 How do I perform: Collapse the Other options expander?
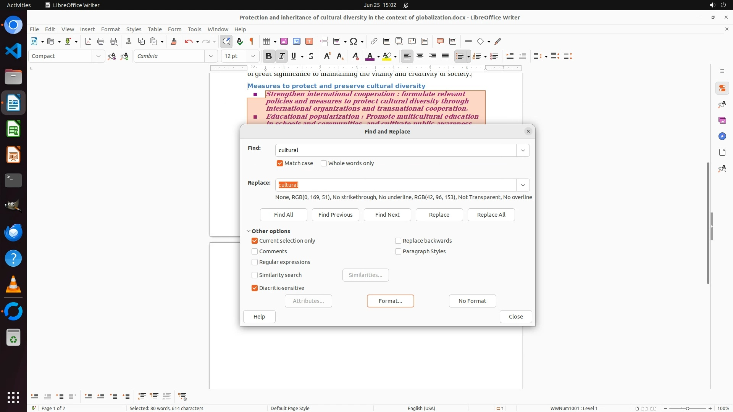249,231
